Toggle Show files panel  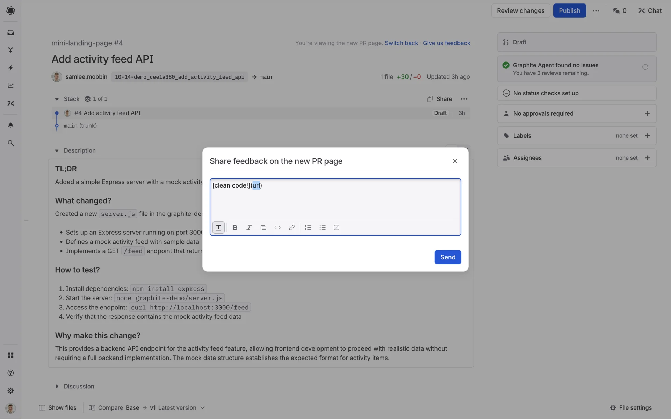click(58, 407)
